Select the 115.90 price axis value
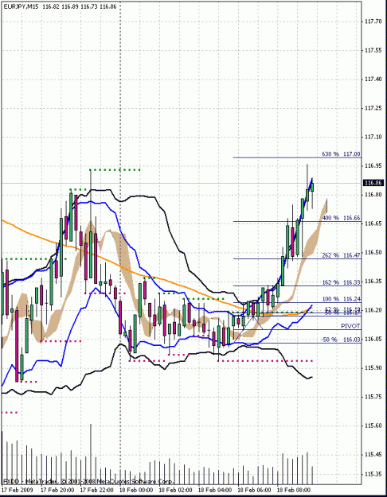 click(x=373, y=368)
